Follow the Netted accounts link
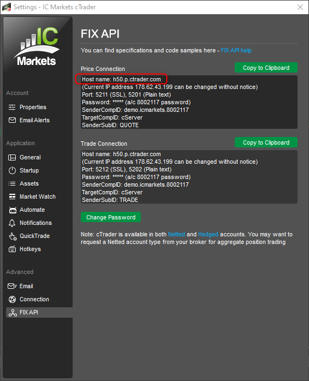The height and width of the screenshot is (381, 309). click(176, 234)
